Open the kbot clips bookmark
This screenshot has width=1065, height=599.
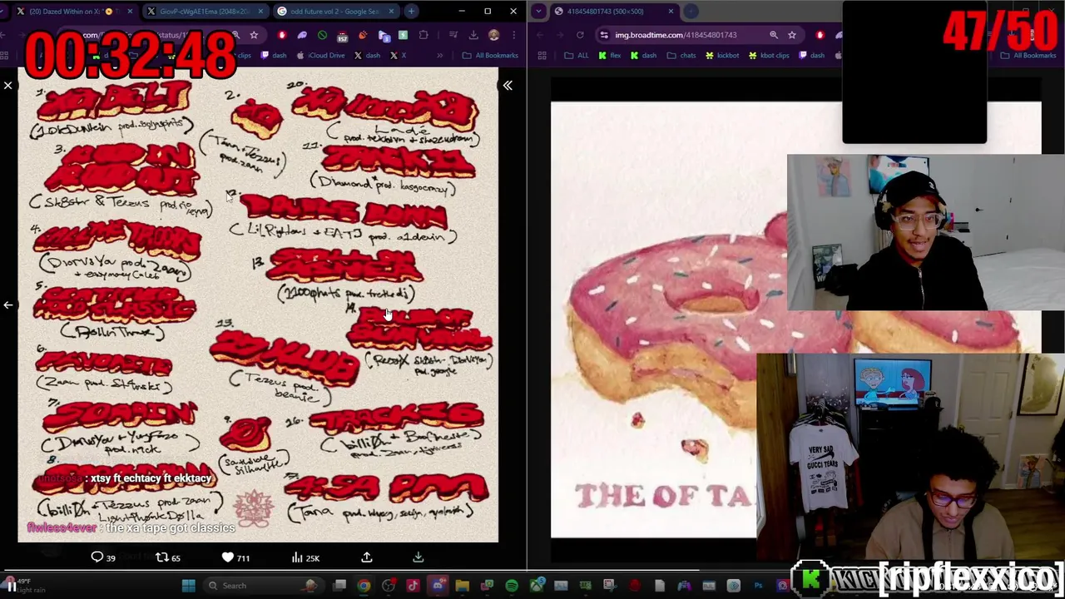coord(768,56)
